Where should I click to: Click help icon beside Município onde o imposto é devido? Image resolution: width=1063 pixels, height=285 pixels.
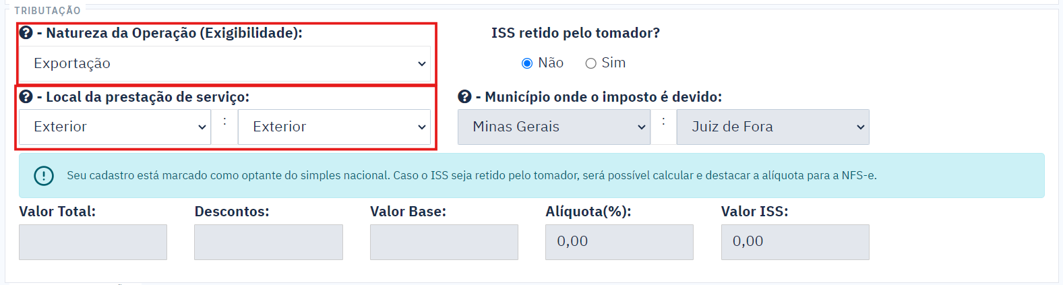464,96
